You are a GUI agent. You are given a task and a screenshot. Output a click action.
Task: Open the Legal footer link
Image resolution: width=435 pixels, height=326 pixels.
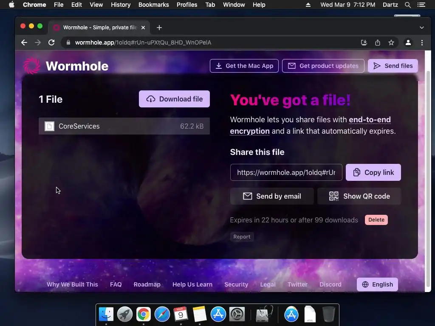268,284
